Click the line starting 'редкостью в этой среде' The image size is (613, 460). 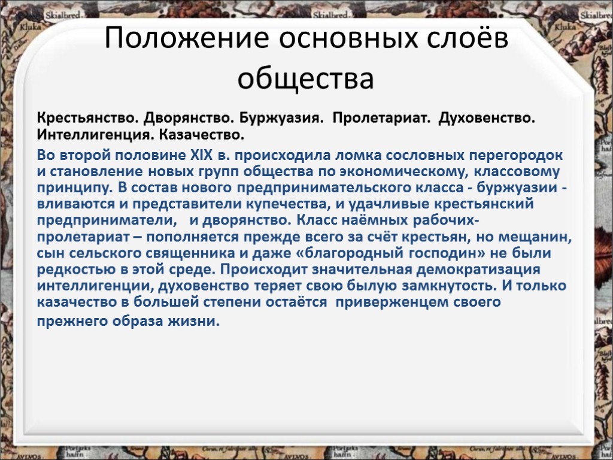[289, 270]
